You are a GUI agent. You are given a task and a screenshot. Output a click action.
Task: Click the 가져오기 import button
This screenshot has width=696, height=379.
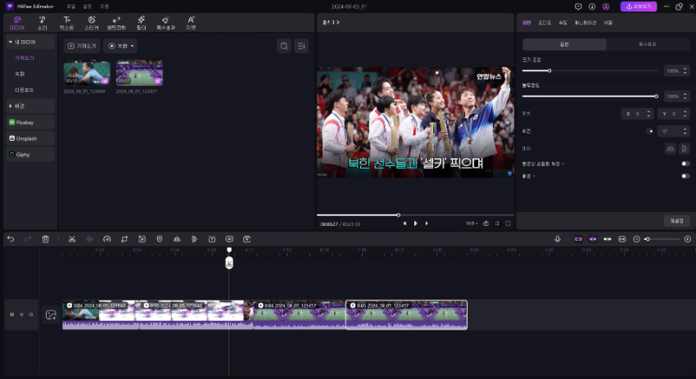81,46
